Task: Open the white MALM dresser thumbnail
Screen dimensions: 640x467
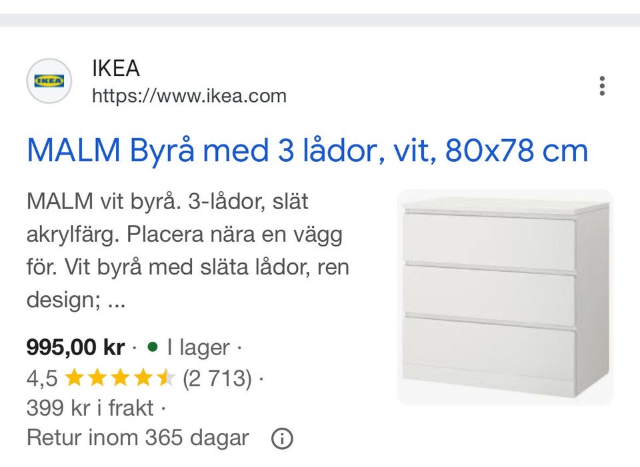Action: 505,297
